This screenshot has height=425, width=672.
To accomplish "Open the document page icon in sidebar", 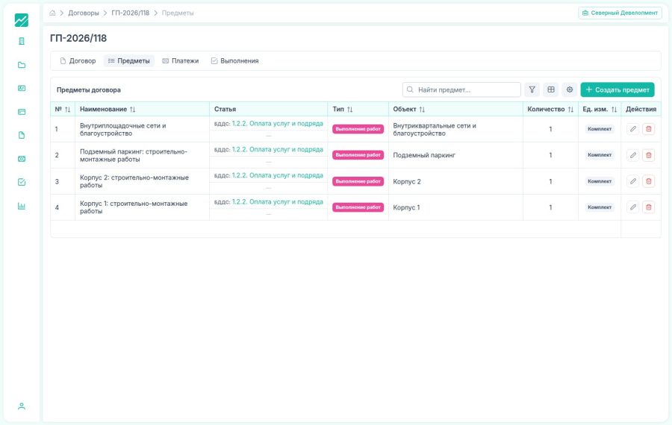I will coord(22,135).
